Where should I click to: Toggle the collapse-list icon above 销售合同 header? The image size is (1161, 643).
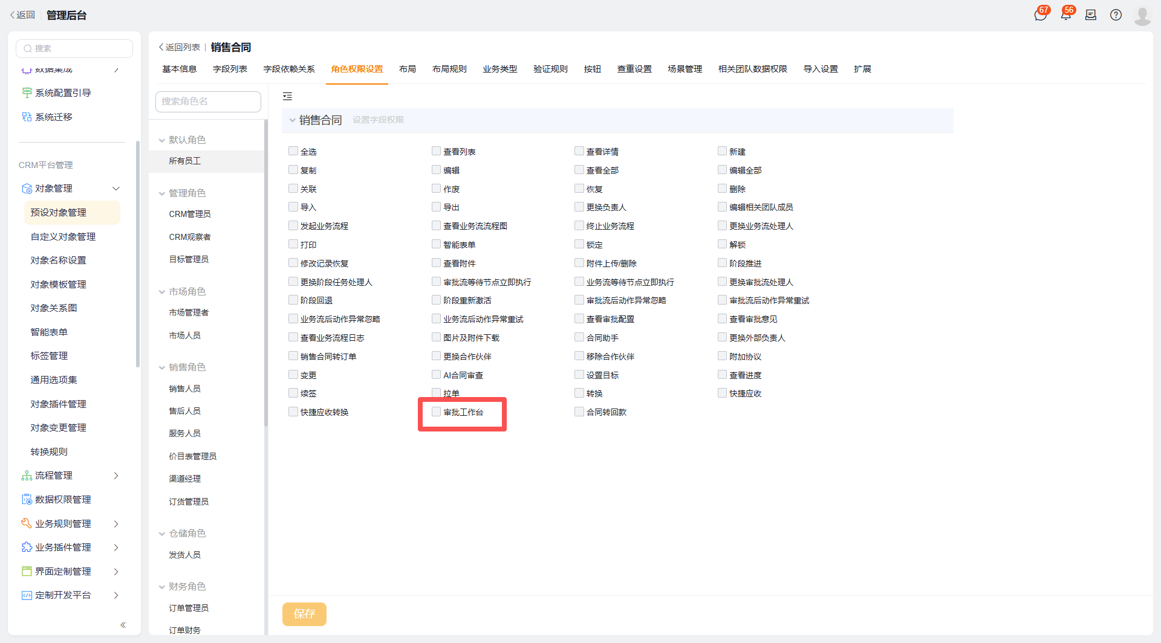(x=287, y=96)
